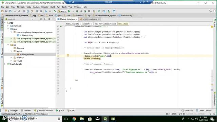217x122 pixels.
Task: Open the Messages tool window
Action: [11, 110]
